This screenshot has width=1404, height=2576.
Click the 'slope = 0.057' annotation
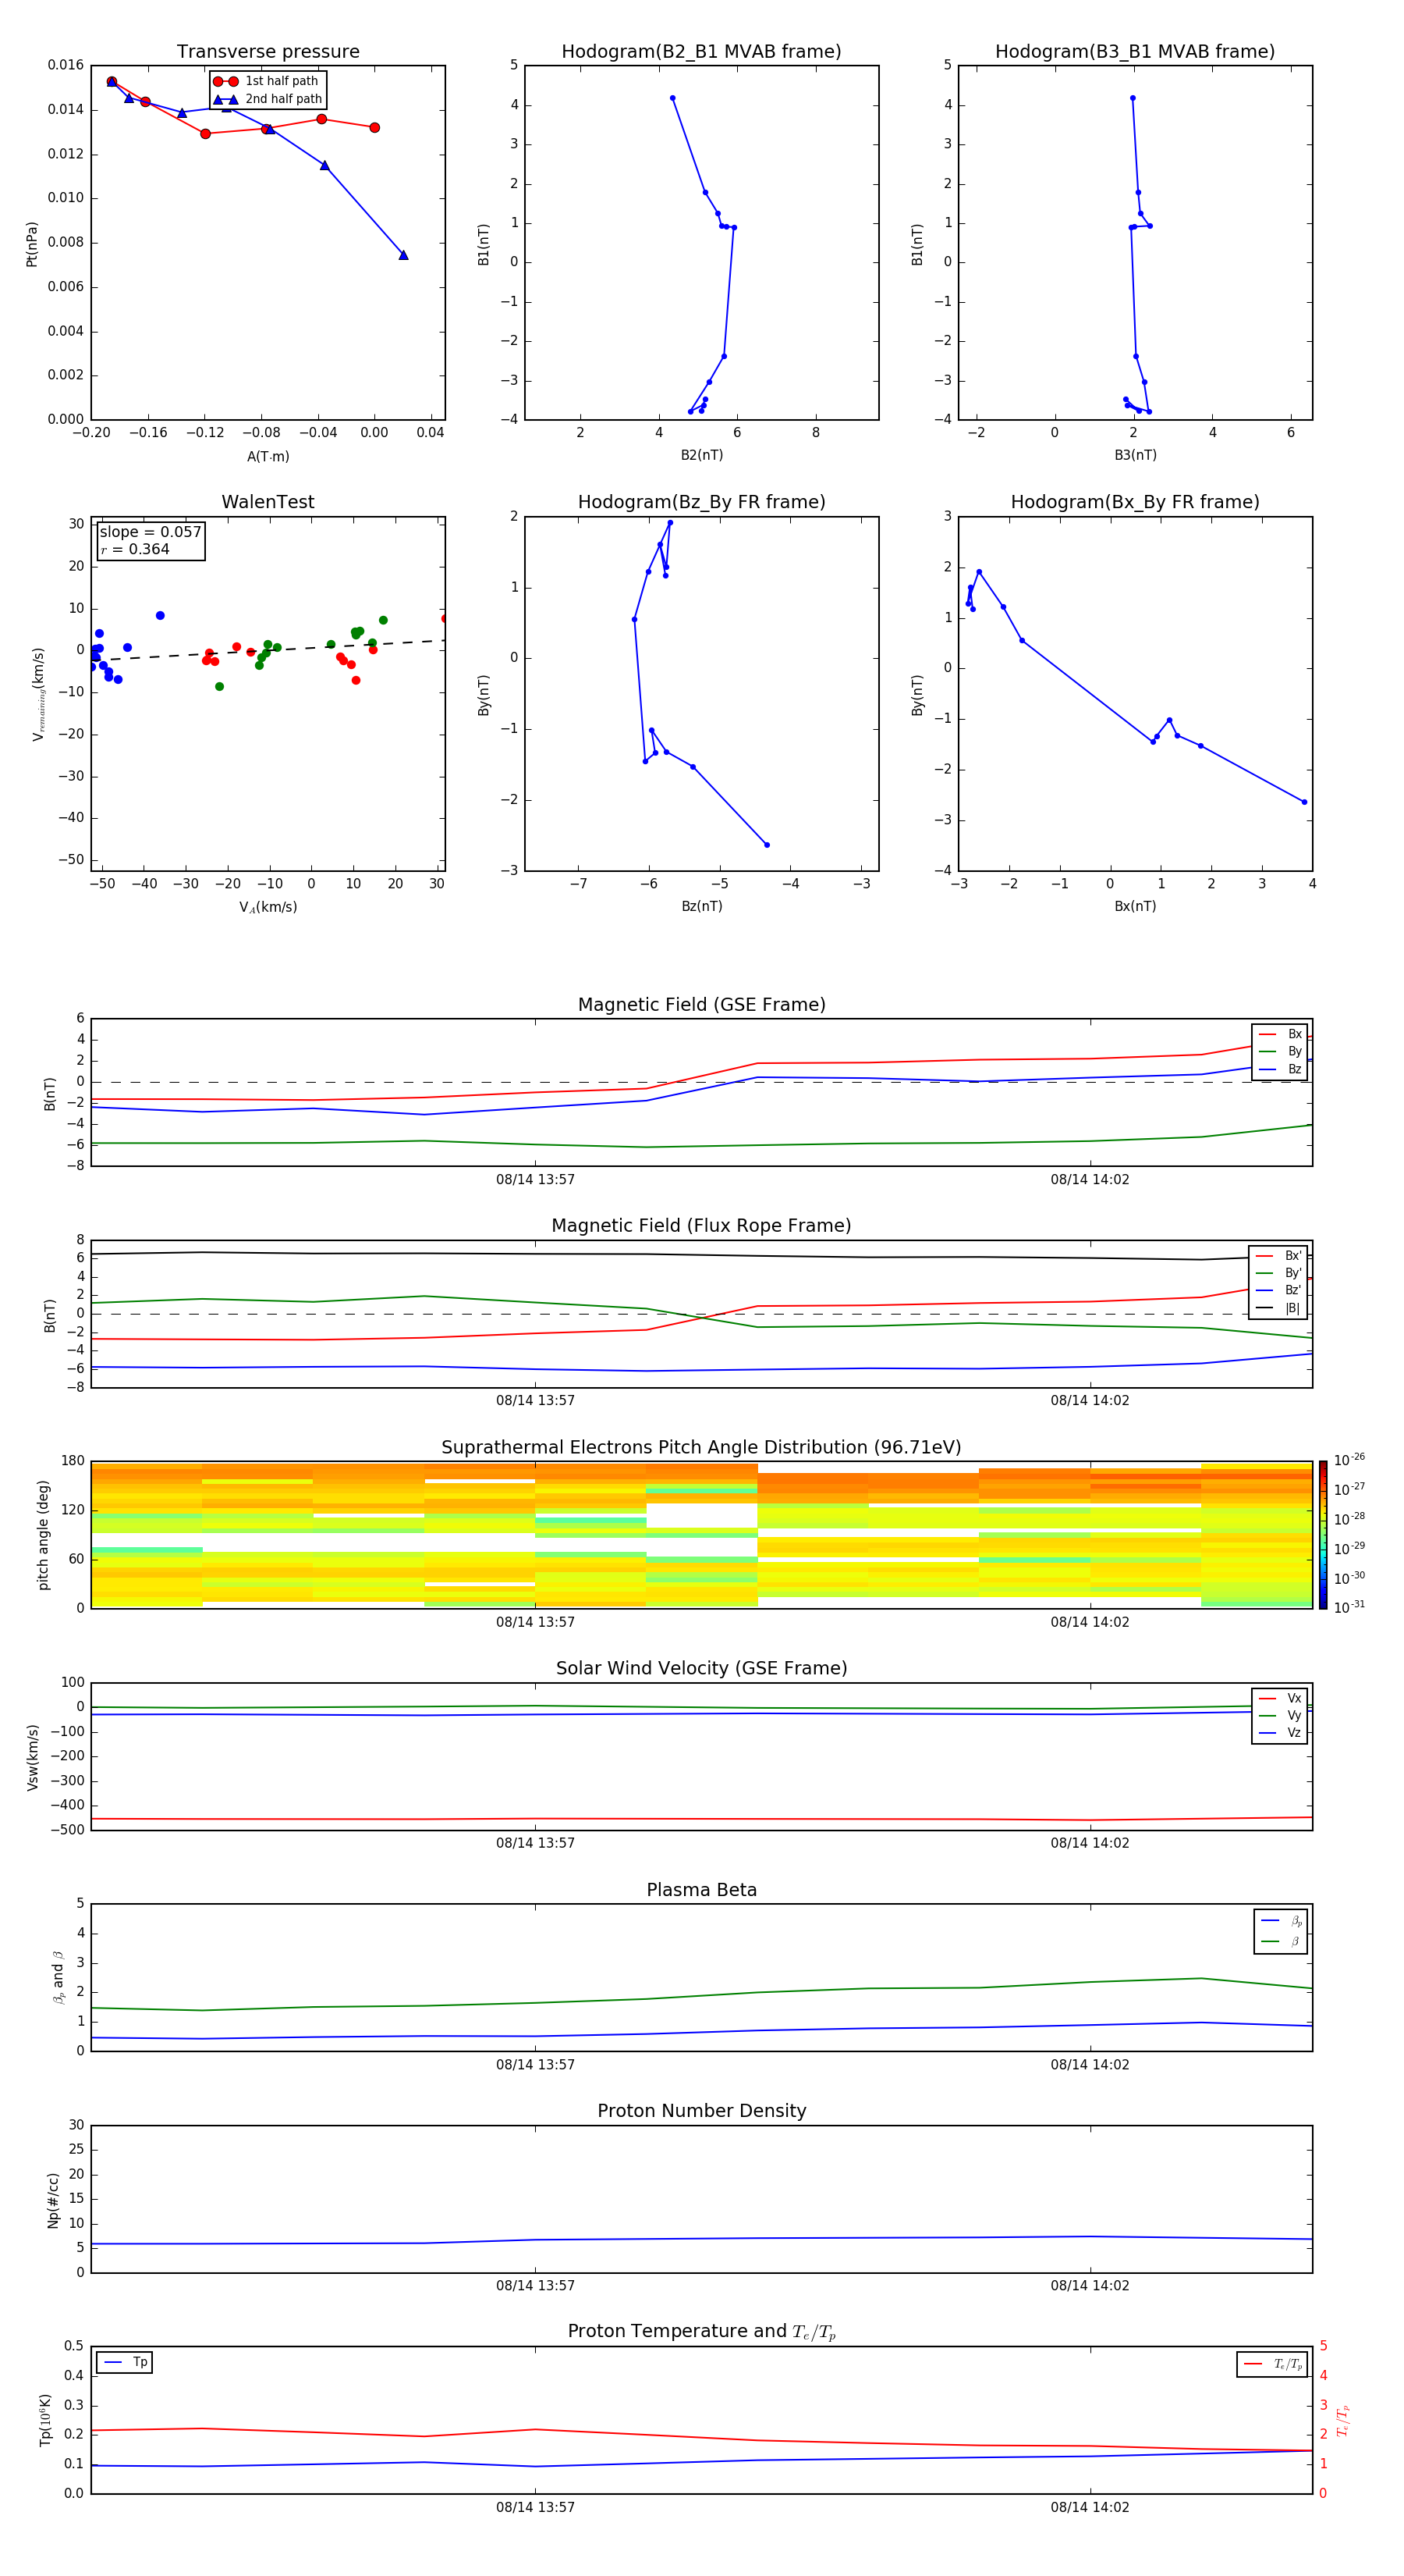(x=150, y=532)
